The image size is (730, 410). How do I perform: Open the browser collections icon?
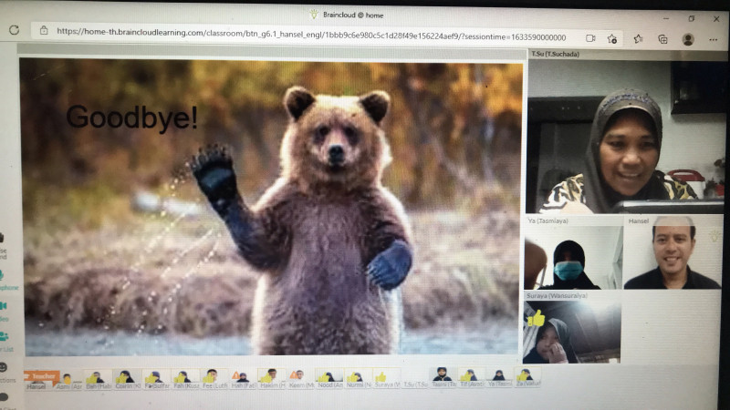[662, 39]
